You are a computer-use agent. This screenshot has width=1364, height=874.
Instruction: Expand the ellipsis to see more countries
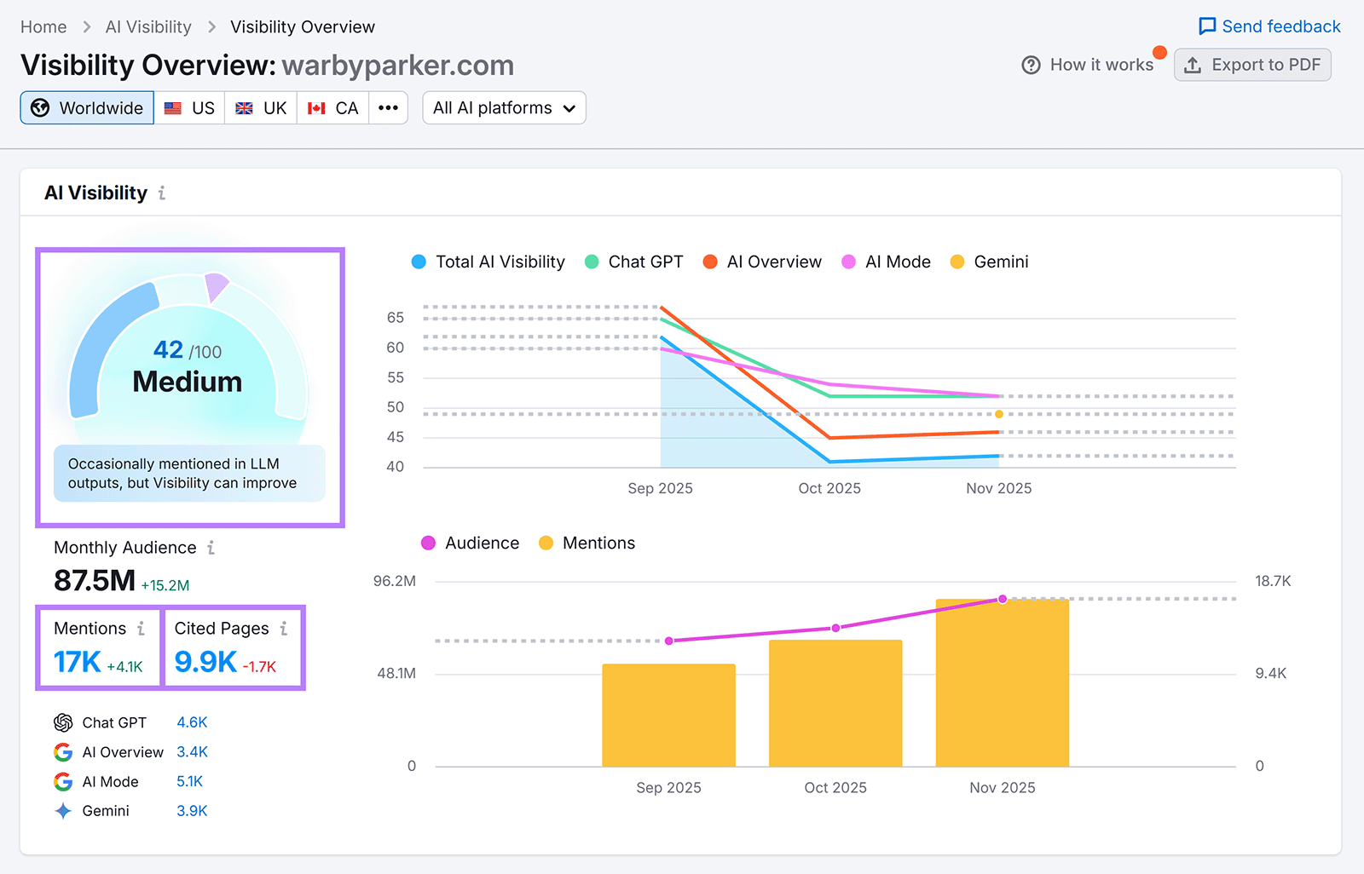point(388,107)
